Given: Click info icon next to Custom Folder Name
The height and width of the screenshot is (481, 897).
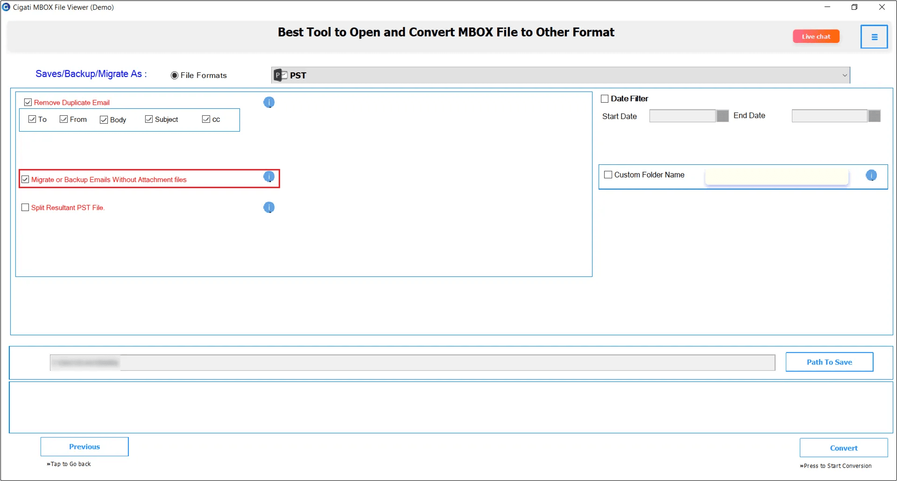Looking at the screenshot, I should point(871,175).
